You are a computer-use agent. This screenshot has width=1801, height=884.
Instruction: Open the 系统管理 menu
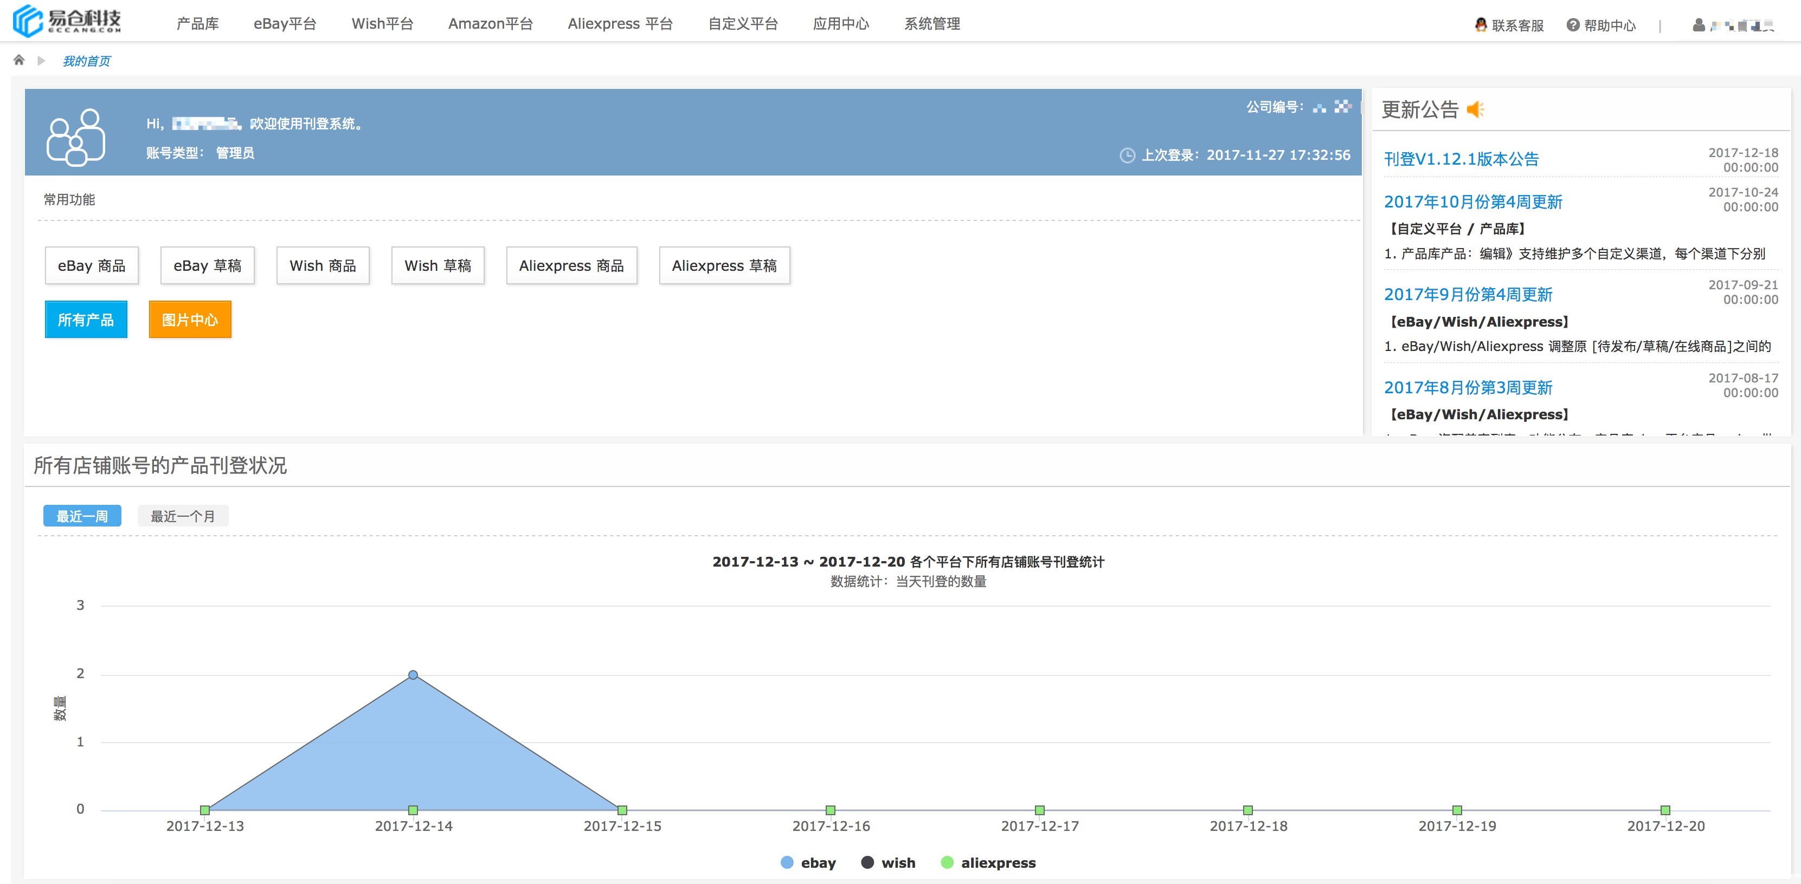[x=931, y=24]
